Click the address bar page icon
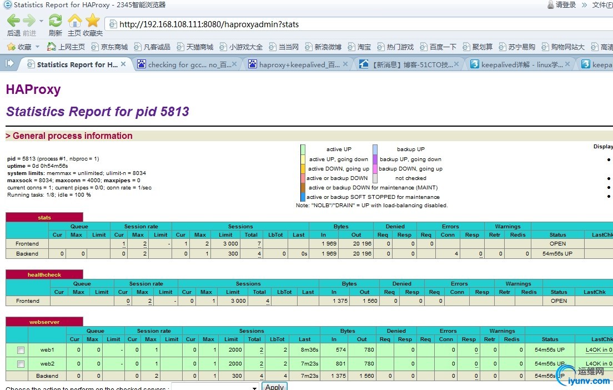Screen dimensions: 613x390 pos(113,24)
